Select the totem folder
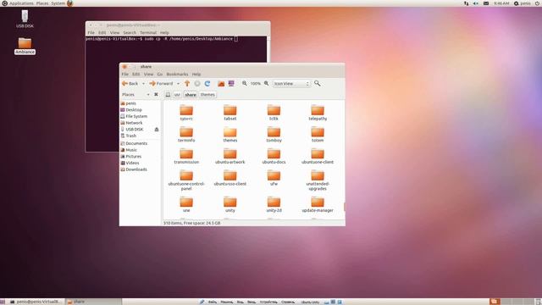Image resolution: width=542 pixels, height=305 pixels. click(x=318, y=135)
